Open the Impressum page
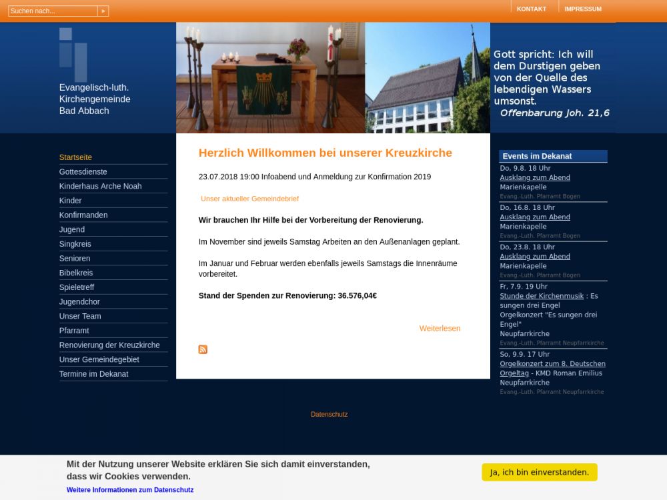The width and height of the screenshot is (667, 500). click(x=582, y=9)
